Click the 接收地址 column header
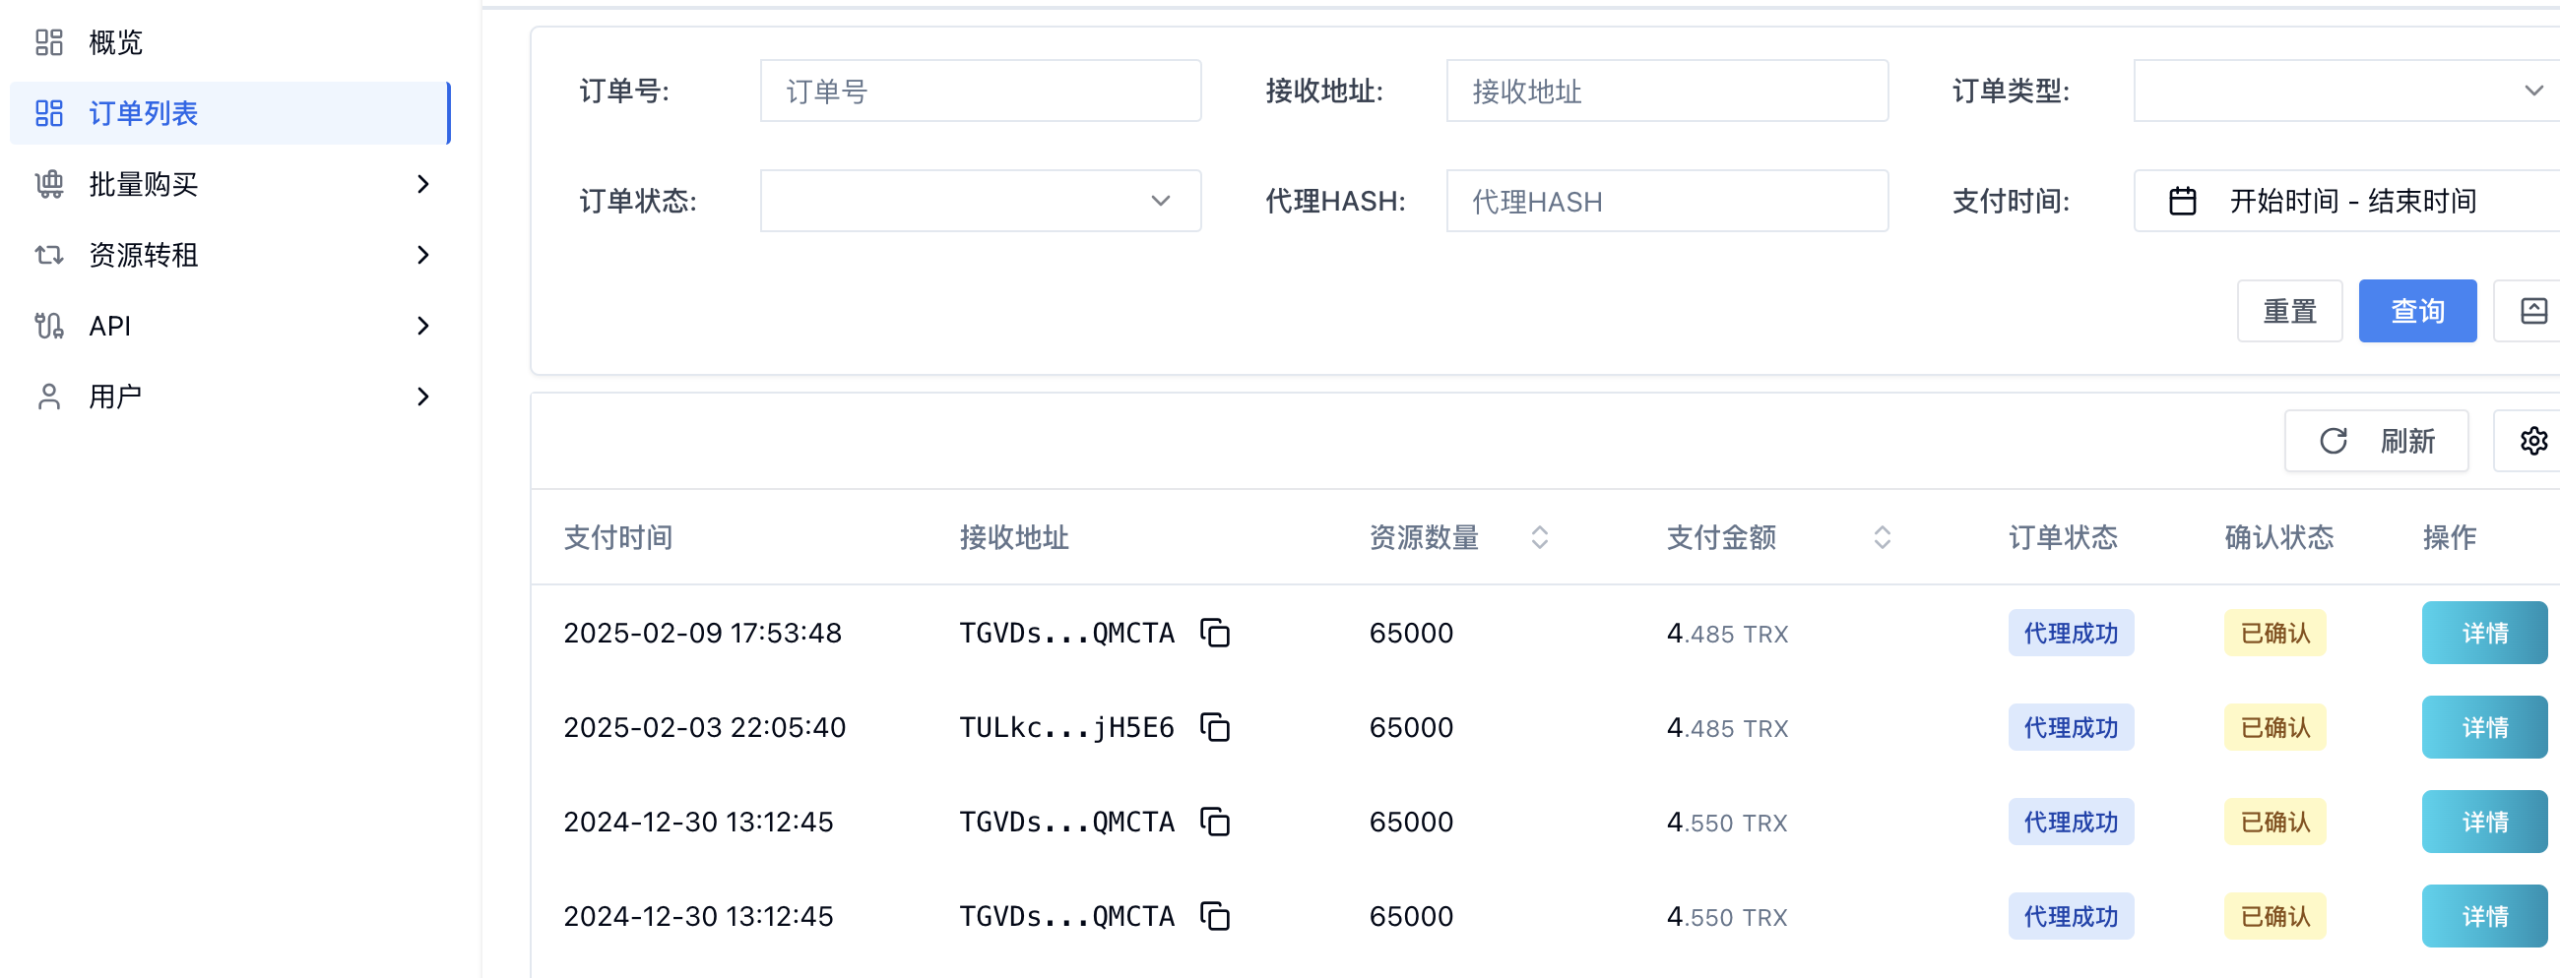This screenshot has height=978, width=2560. [1014, 537]
